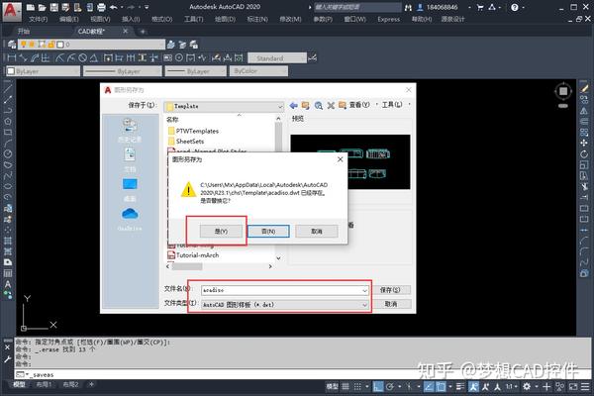Image resolution: width=594 pixels, height=396 pixels.
Task: Click the Desktop shortcut in places sidebar
Action: [130, 189]
